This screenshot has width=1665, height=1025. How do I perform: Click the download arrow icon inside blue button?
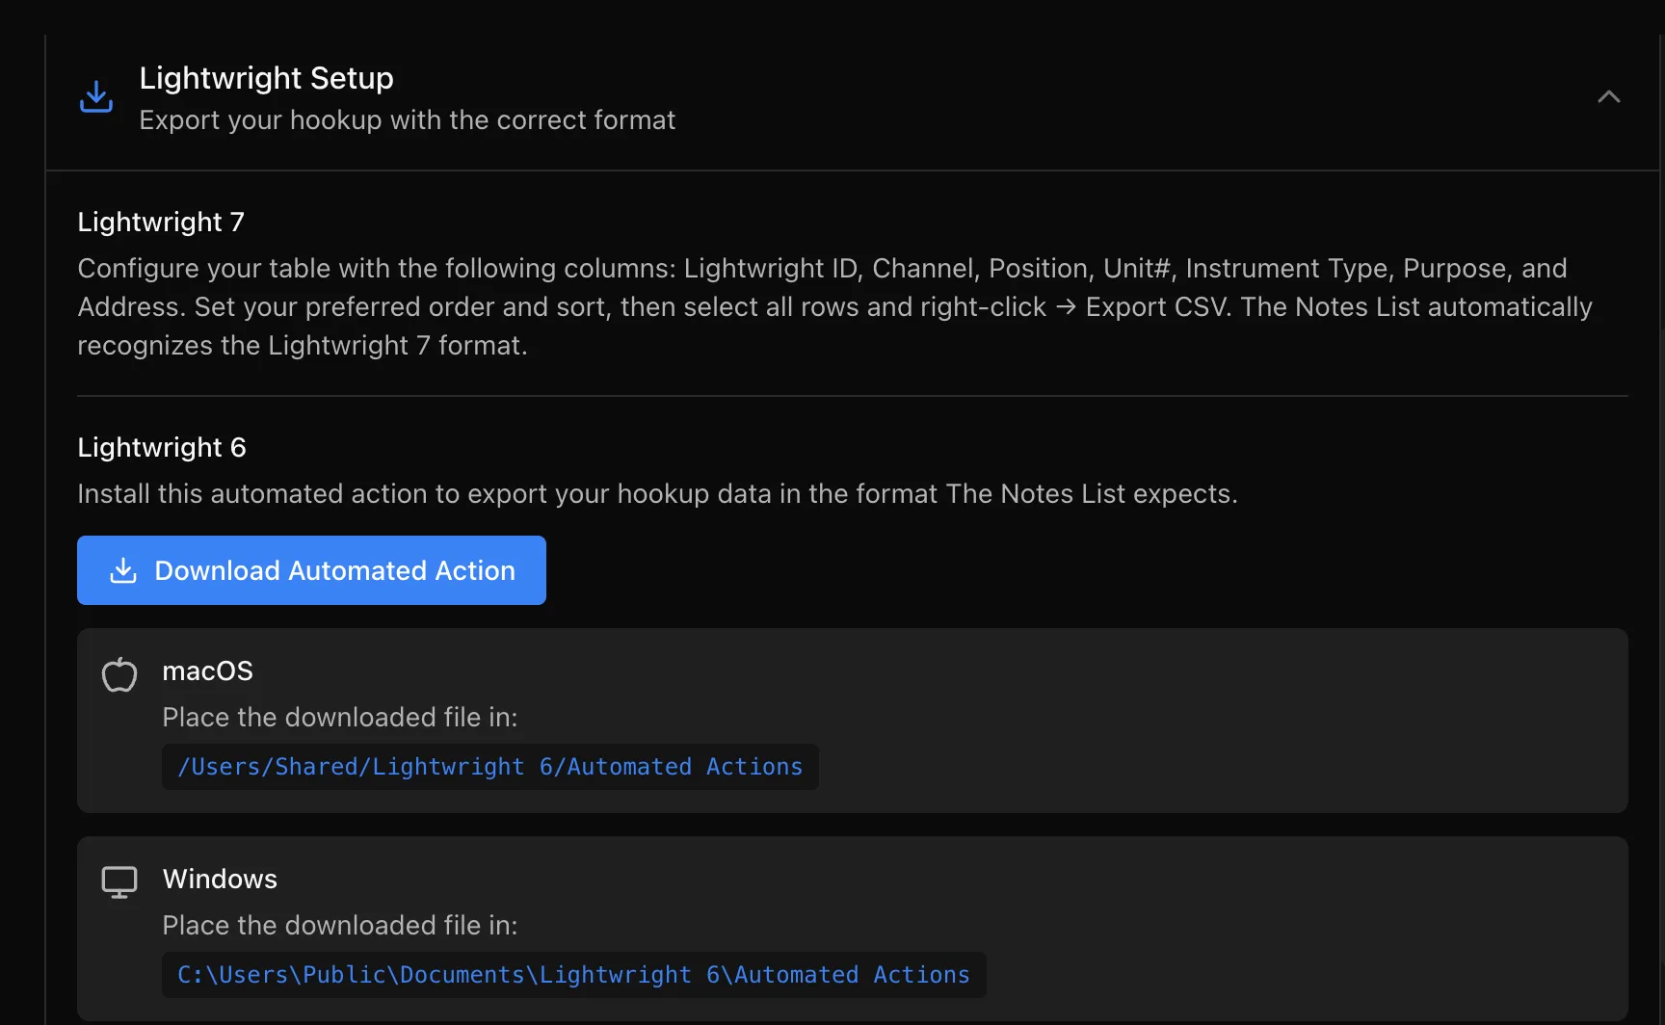pos(123,570)
